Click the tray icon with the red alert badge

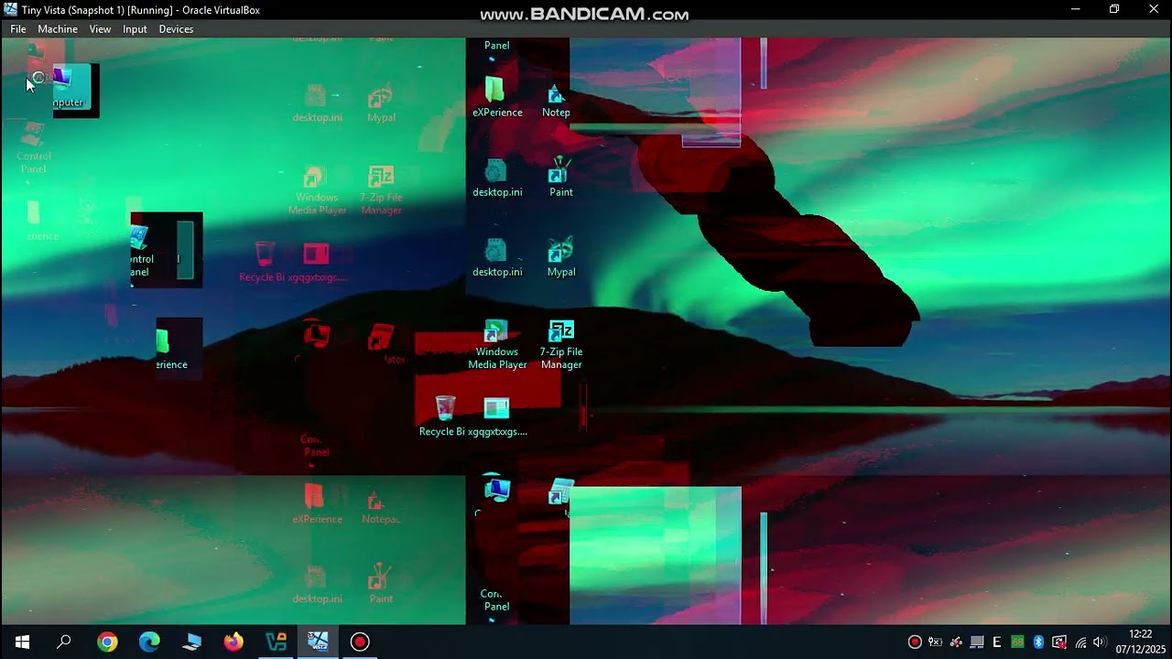coord(1059,642)
